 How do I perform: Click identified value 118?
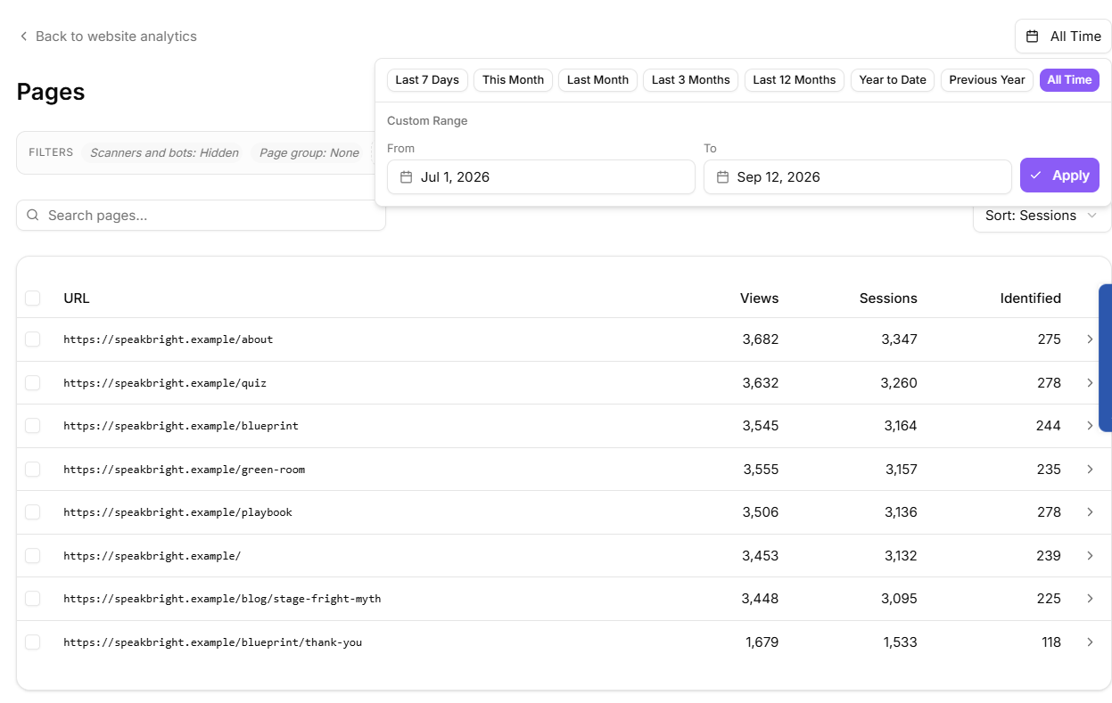click(x=1051, y=642)
